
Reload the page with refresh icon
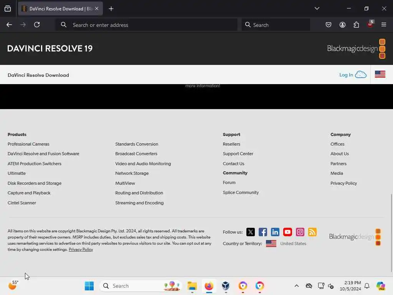[x=37, y=25]
